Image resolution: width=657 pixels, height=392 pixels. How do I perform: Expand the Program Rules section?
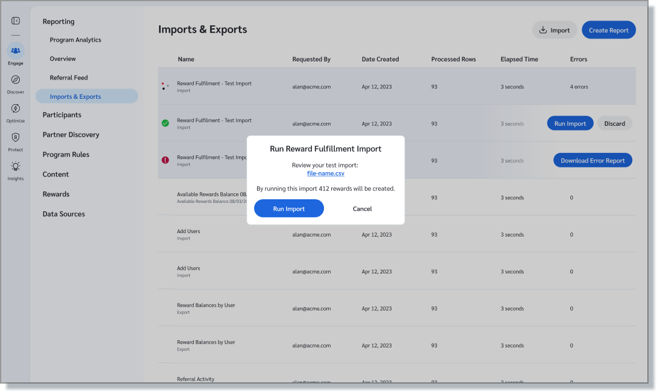66,155
